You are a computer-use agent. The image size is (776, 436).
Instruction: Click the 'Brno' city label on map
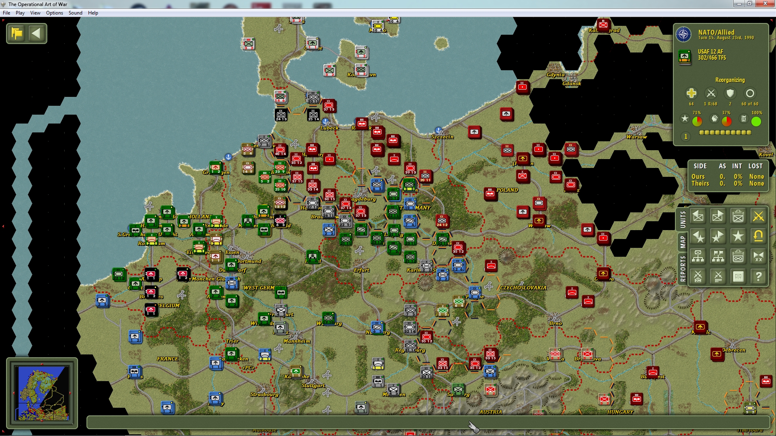point(555,323)
